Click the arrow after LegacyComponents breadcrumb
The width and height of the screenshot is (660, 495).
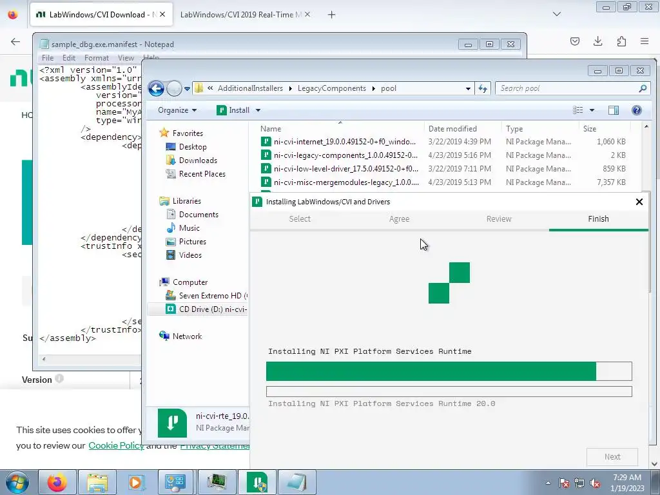pyautogui.click(x=373, y=88)
